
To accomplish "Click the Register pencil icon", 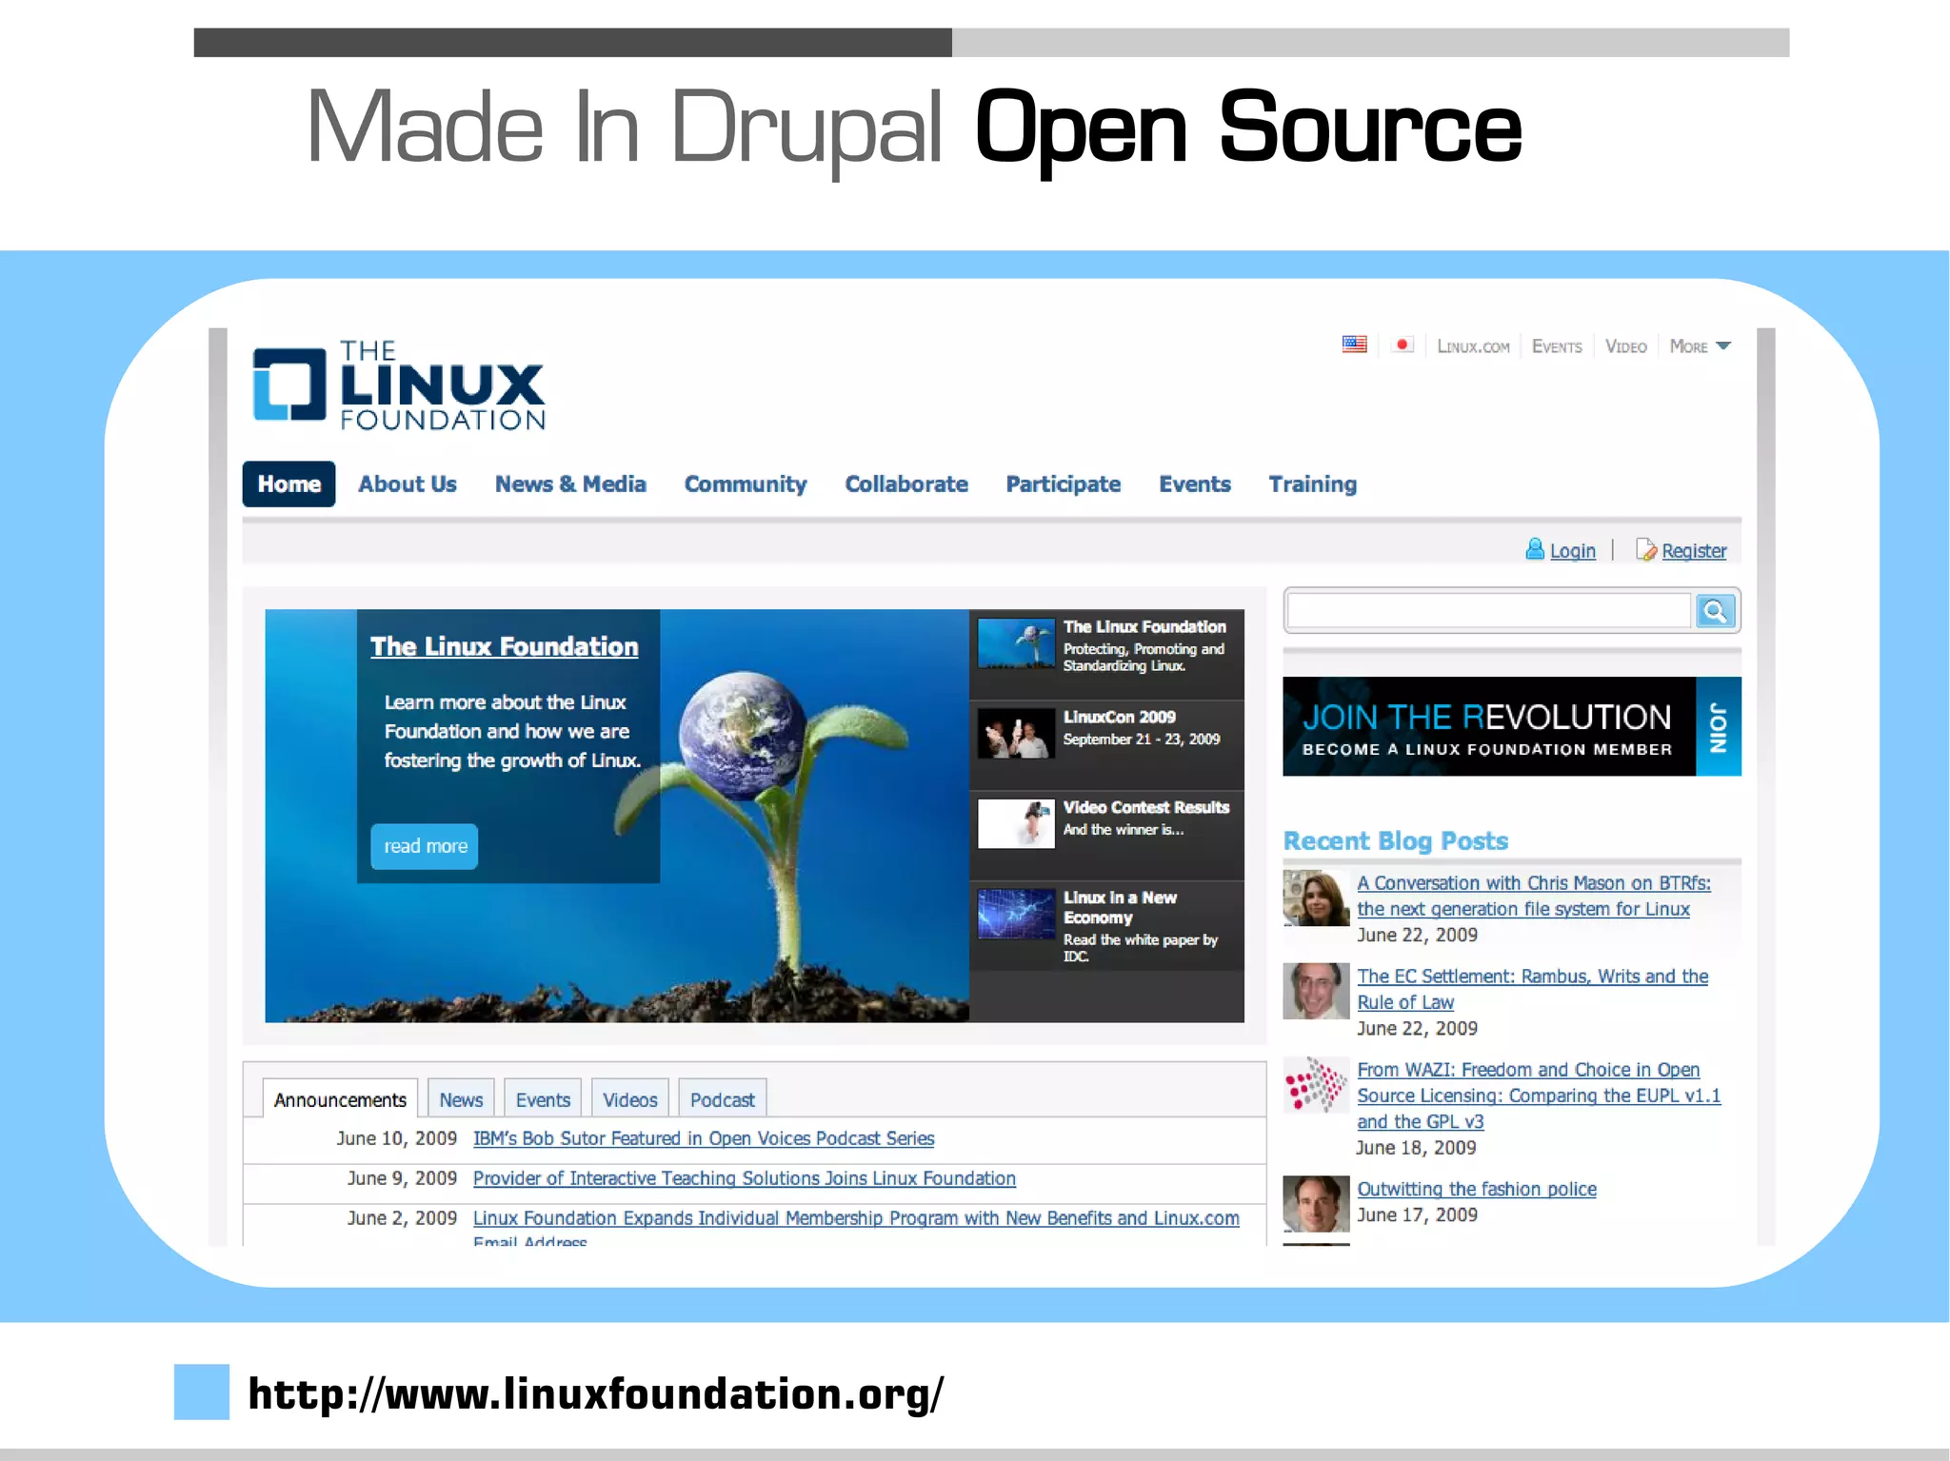I will [1646, 549].
